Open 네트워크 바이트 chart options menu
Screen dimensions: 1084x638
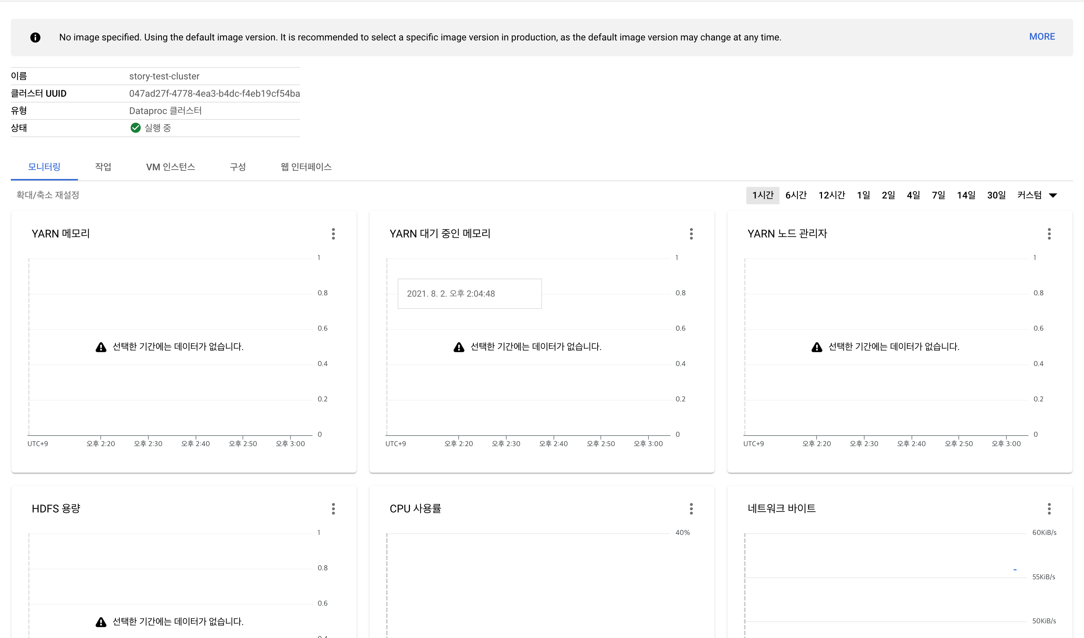click(1049, 508)
